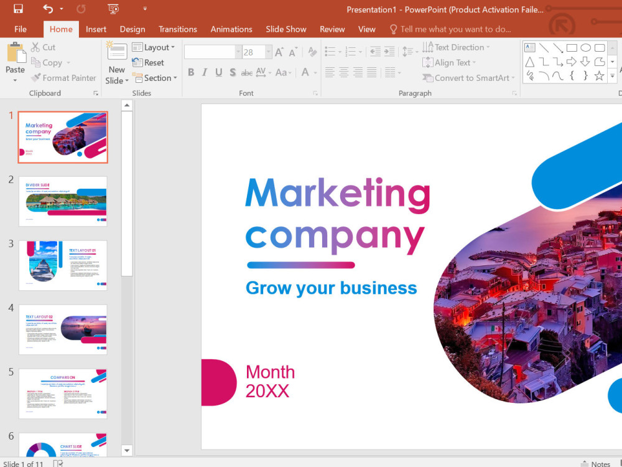Open line spacing options
This screenshot has width=622, height=467.
click(410, 51)
